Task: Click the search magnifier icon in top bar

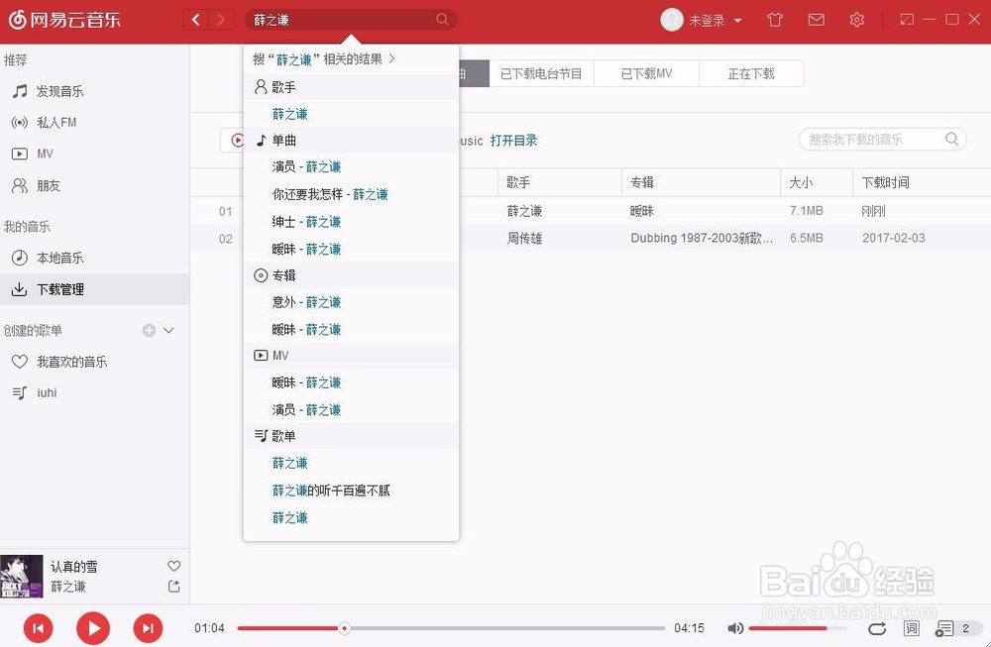Action: click(442, 20)
